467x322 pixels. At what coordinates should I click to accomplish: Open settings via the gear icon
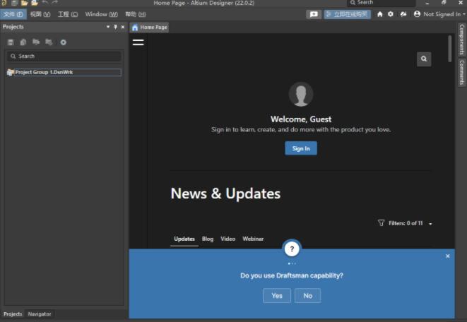391,14
